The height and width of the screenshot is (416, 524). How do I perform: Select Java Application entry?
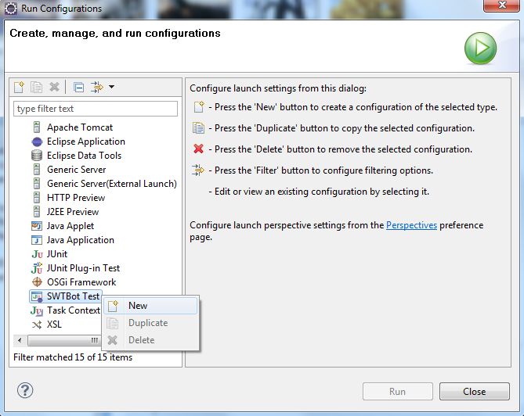pos(81,240)
